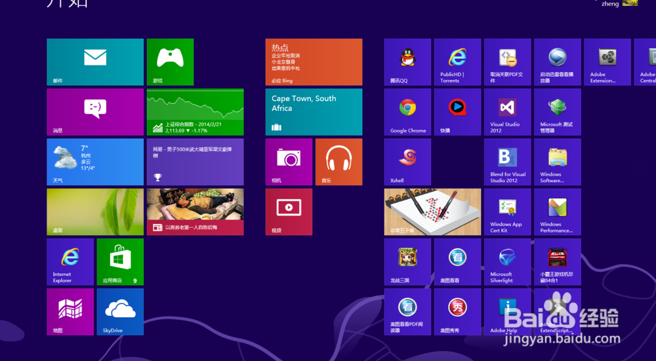Open the Windows App Cert Kit tile
Viewport: 656px width, 361px height.
508,212
